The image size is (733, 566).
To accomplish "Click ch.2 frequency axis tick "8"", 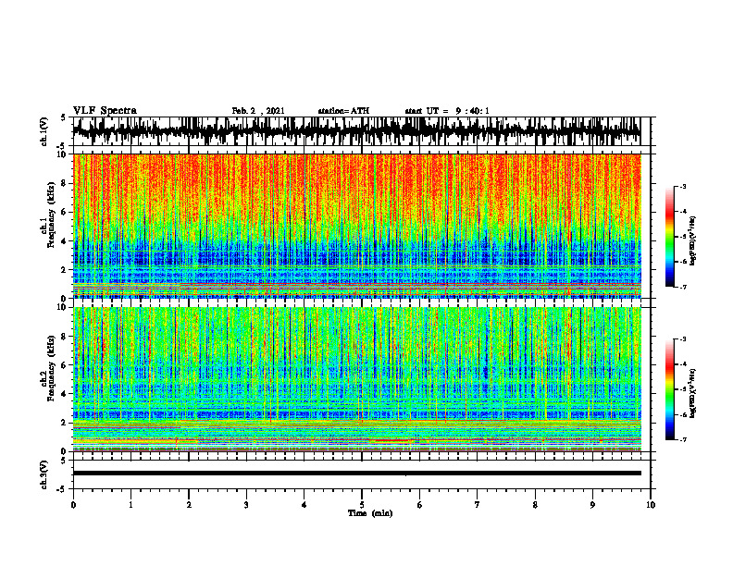I will [66, 337].
